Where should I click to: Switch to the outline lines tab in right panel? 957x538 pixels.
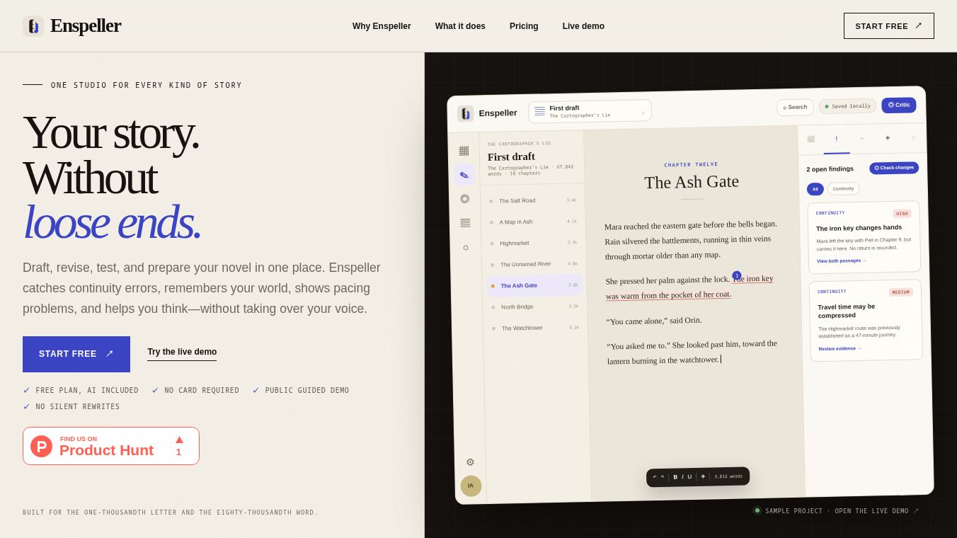tap(810, 139)
